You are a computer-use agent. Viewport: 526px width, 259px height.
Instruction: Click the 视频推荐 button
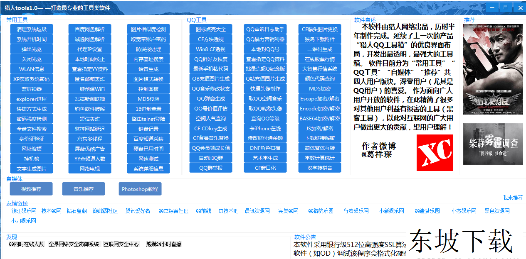pos(31,189)
